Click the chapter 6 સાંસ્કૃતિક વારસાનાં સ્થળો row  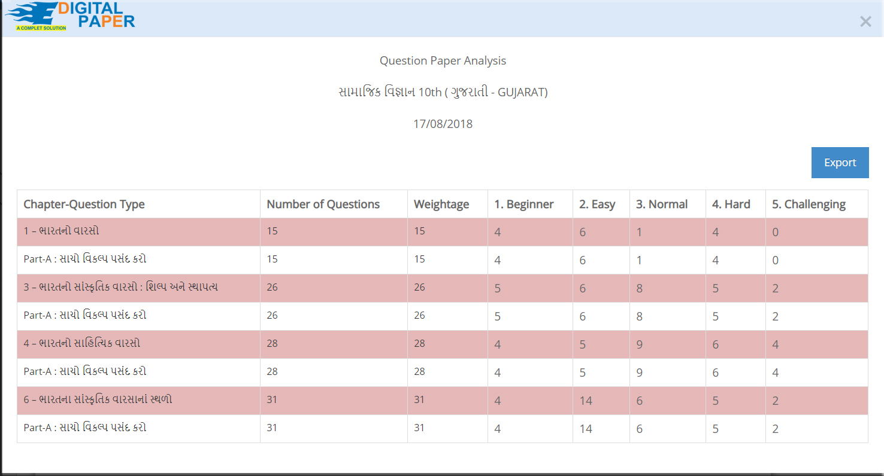click(98, 399)
